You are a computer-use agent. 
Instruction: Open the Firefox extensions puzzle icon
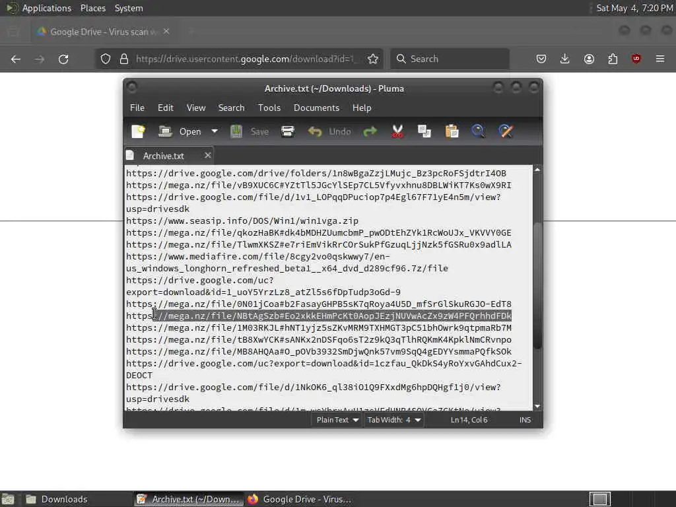(613, 59)
